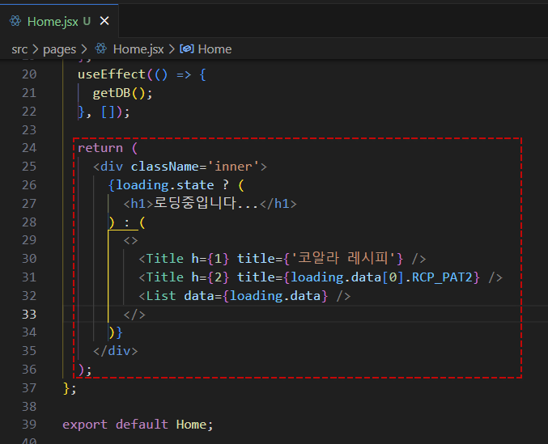548x444 pixels.
Task: Click the React file icon in breadcrumbs
Action: [101, 49]
